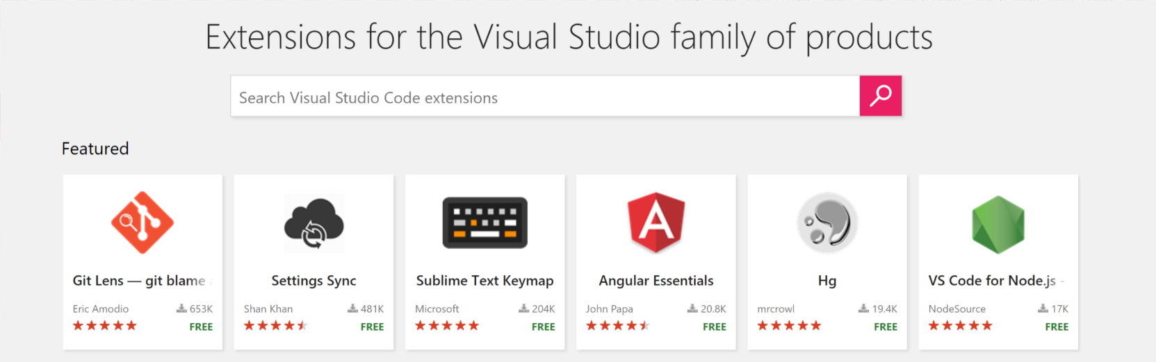1156x362 pixels.
Task: Open the VS Code for Node.js hexagon icon
Action: (x=998, y=224)
